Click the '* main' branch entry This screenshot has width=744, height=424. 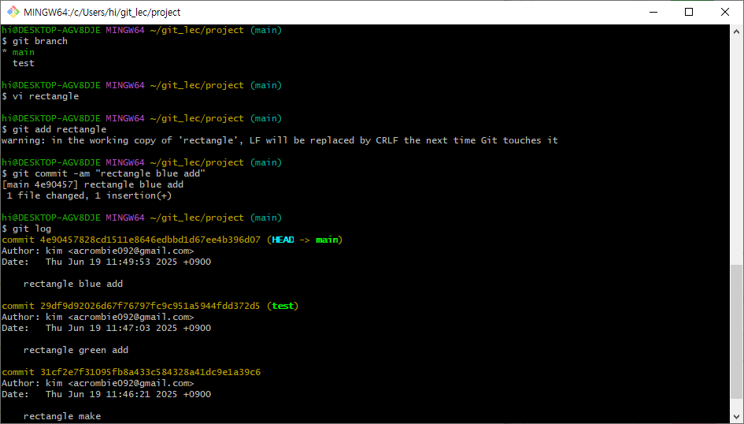[18, 52]
